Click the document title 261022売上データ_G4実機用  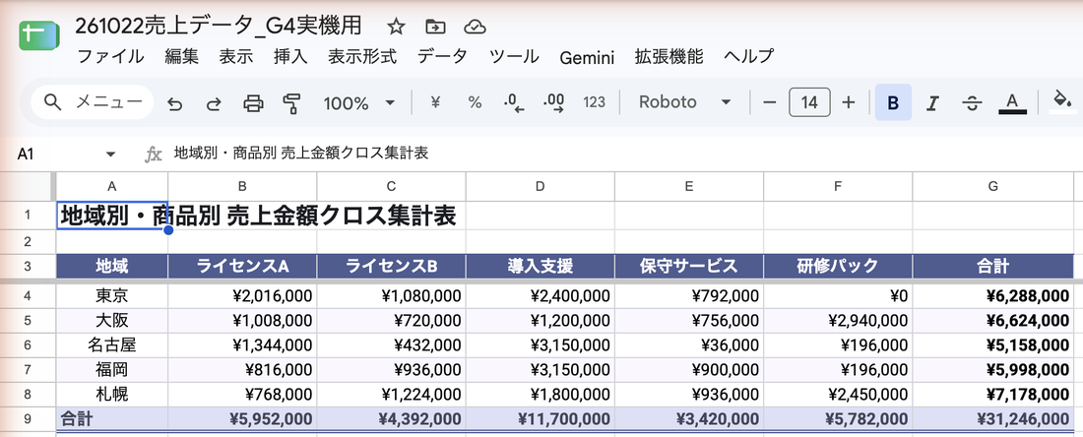[x=219, y=26]
